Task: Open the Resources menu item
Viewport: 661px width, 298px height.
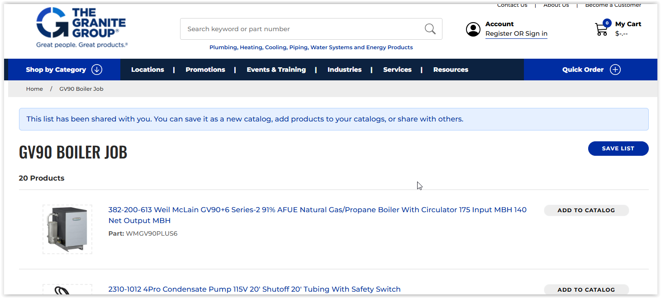Action: tap(451, 70)
